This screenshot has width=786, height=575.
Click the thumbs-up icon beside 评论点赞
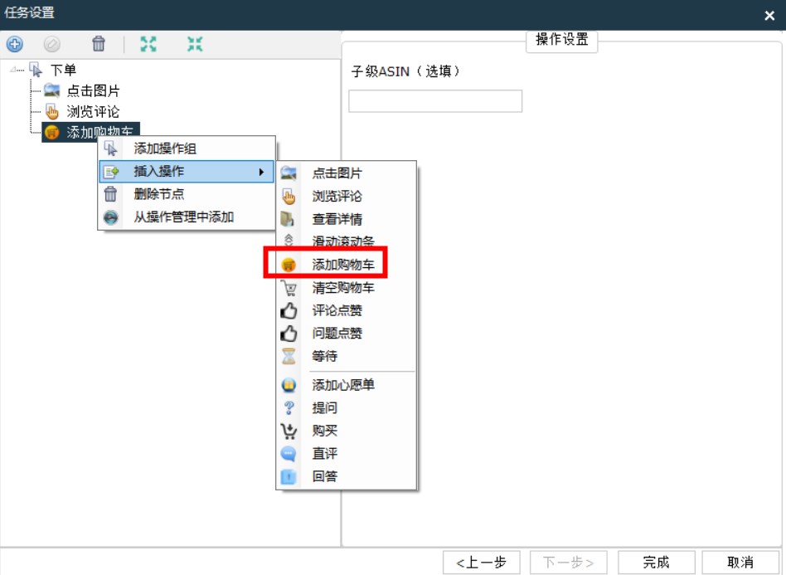pyautogui.click(x=289, y=310)
